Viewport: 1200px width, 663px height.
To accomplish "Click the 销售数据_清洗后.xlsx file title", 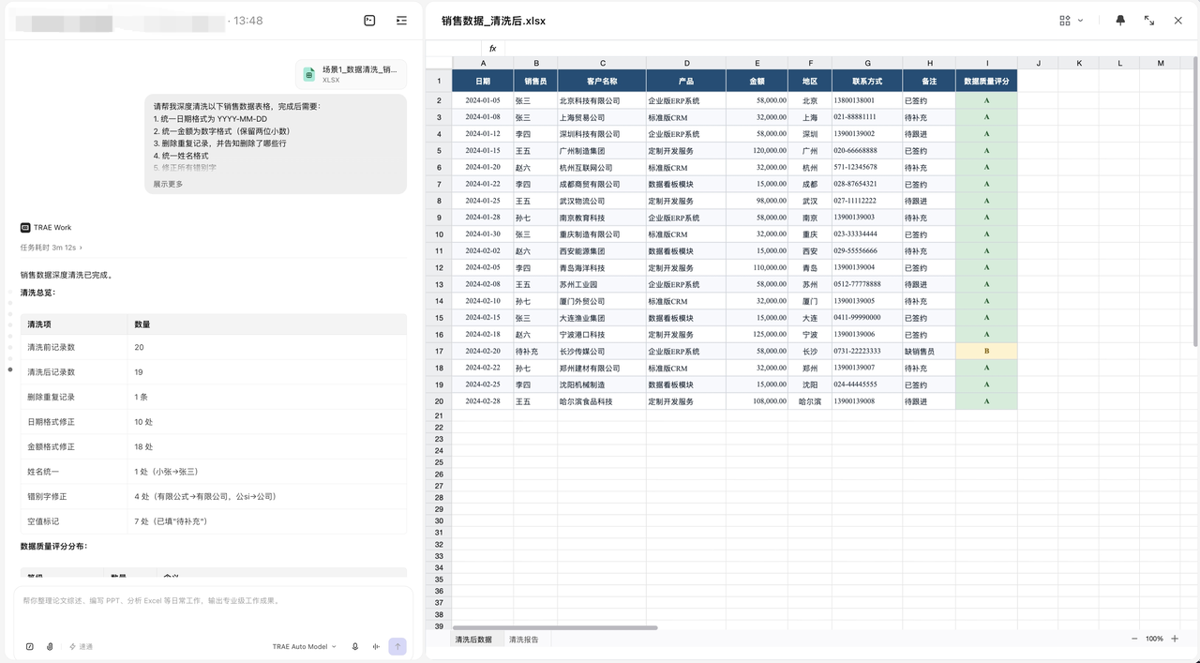I will coord(493,21).
